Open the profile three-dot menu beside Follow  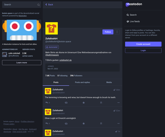pyautogui.click(x=117, y=32)
